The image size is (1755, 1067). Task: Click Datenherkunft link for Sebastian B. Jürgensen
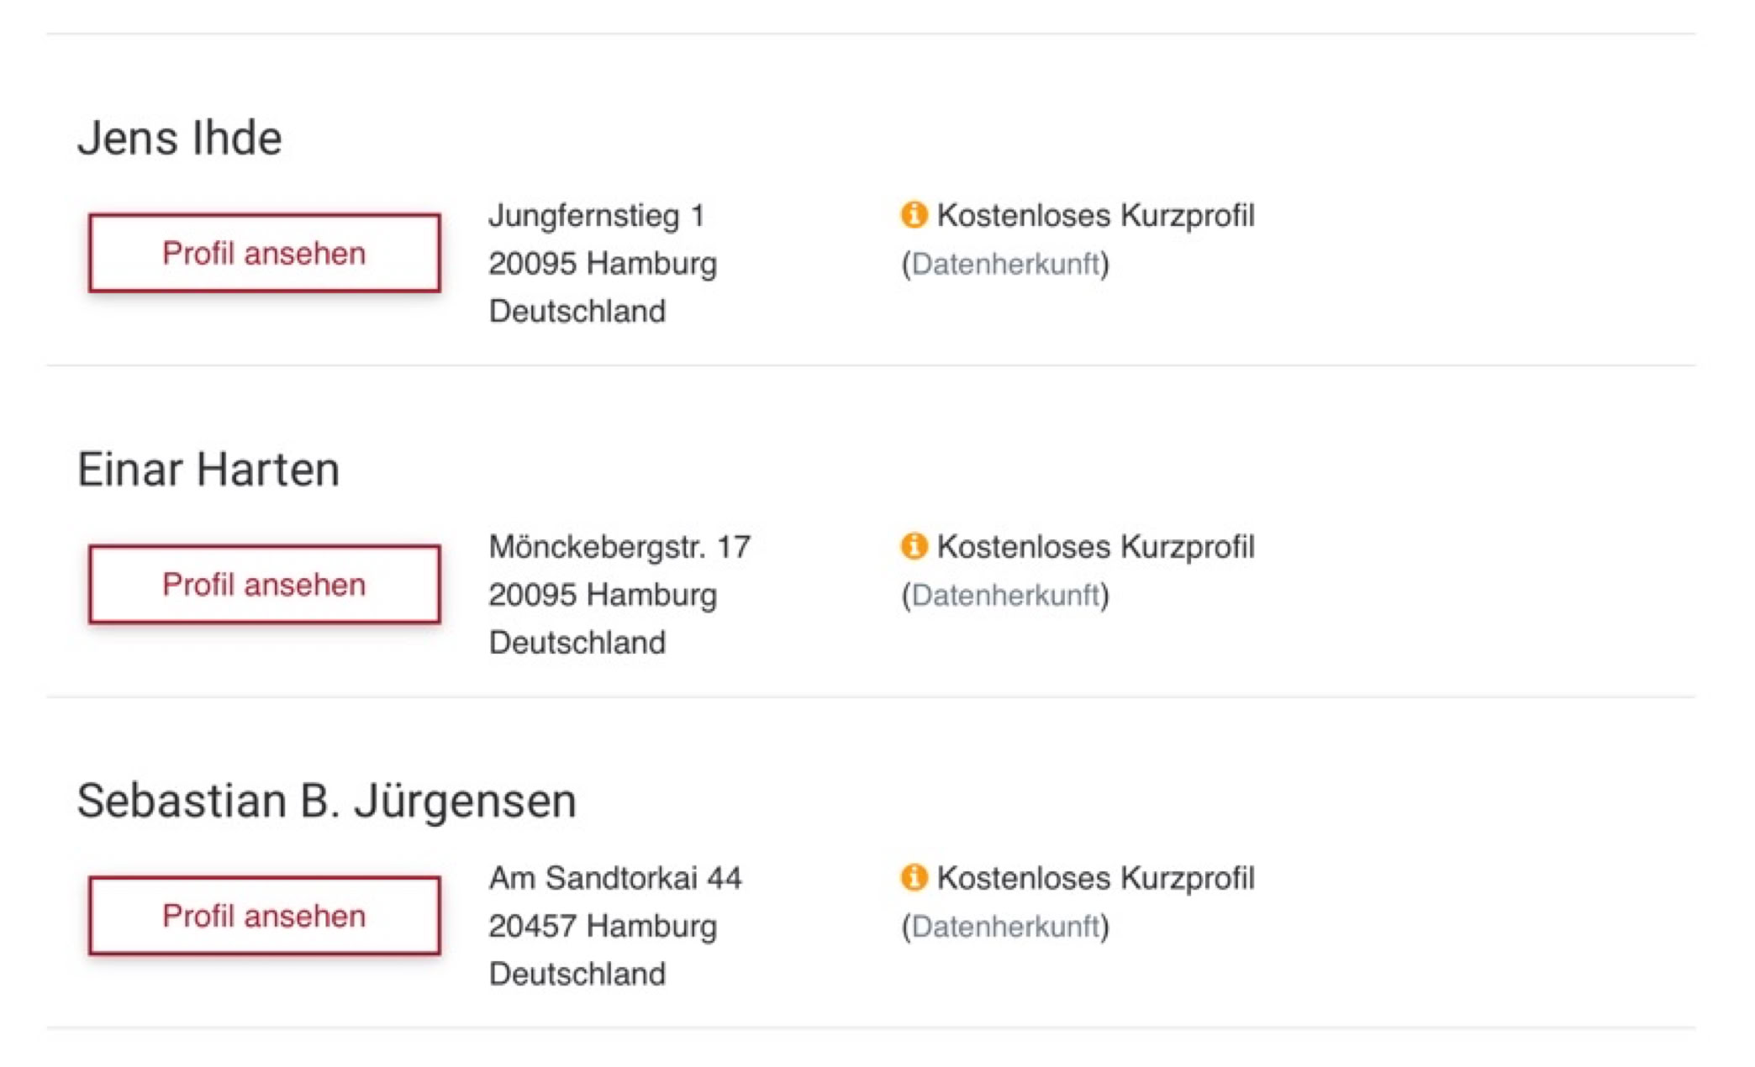click(1005, 927)
